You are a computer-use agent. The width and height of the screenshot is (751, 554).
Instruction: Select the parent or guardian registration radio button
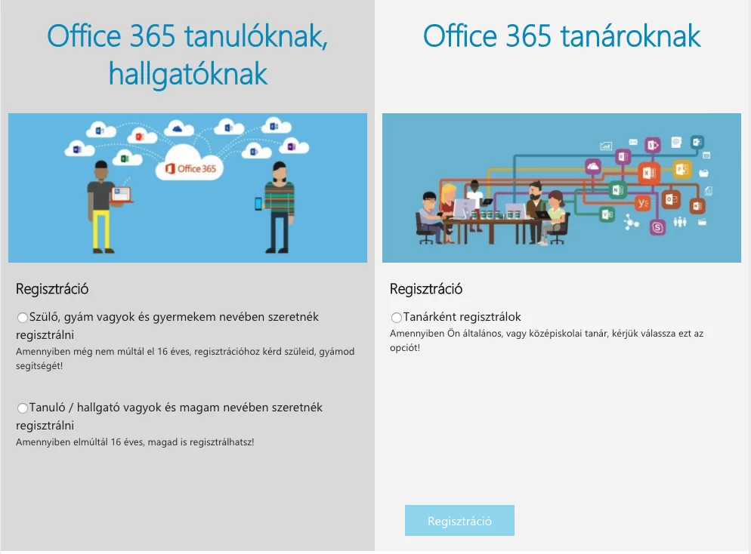point(23,317)
